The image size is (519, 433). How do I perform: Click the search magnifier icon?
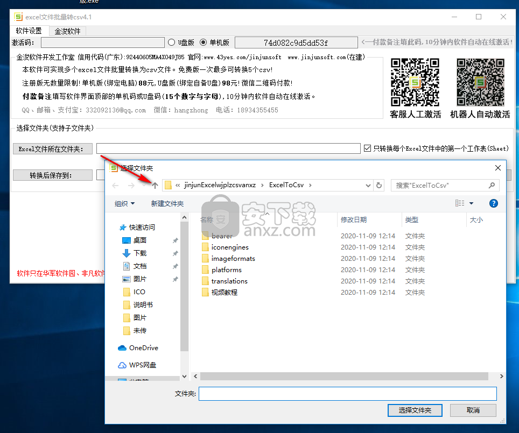click(492, 185)
